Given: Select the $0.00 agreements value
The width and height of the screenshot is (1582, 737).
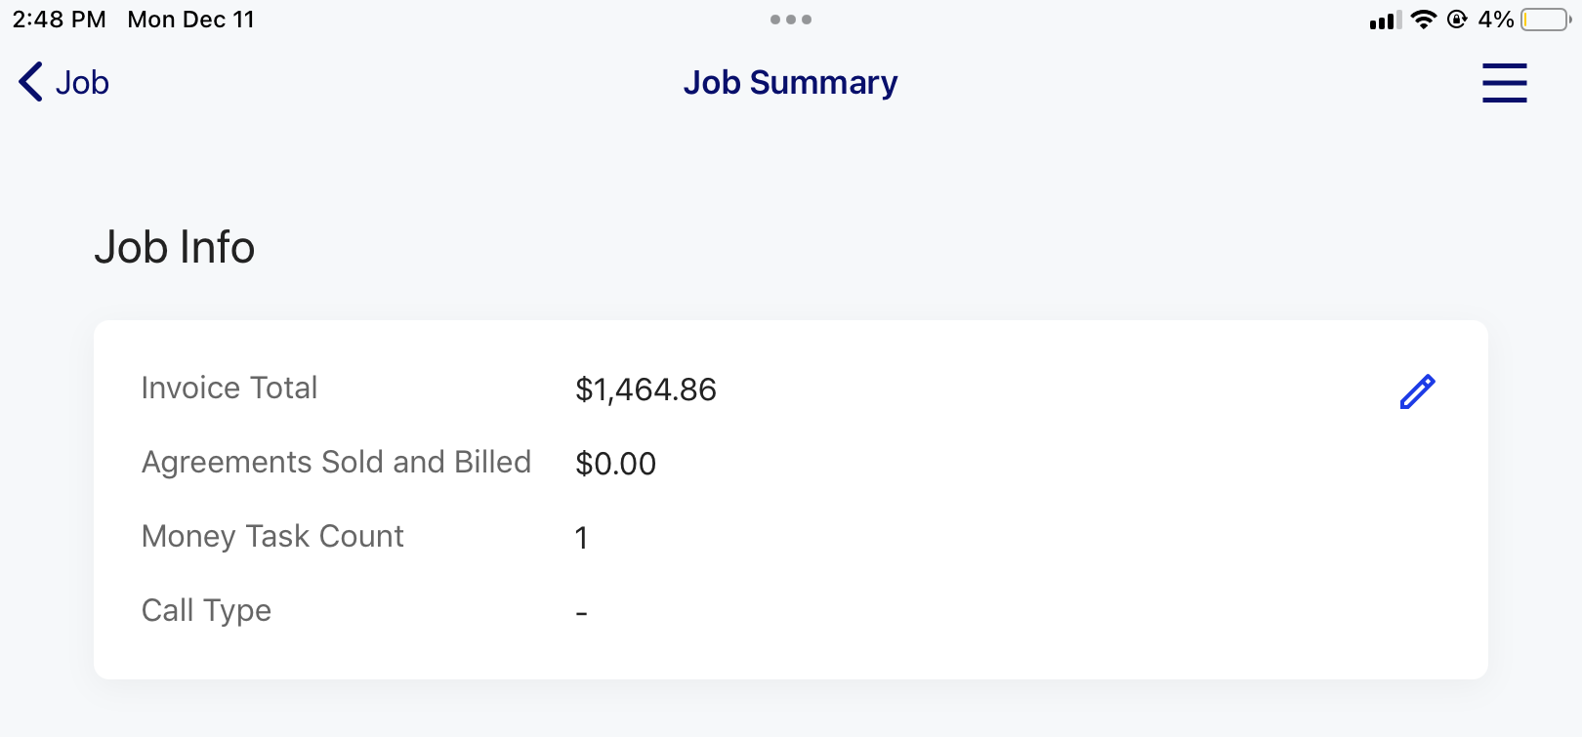Looking at the screenshot, I should (615, 464).
